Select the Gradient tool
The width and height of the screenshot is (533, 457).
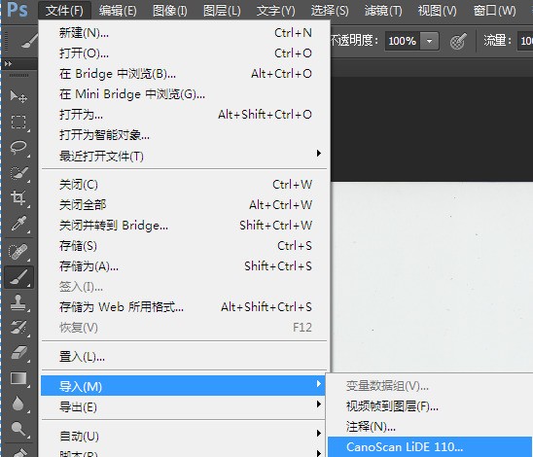18,378
